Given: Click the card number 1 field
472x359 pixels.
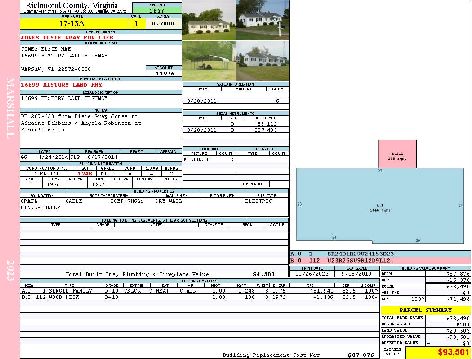Looking at the screenshot, I should [136, 24].
